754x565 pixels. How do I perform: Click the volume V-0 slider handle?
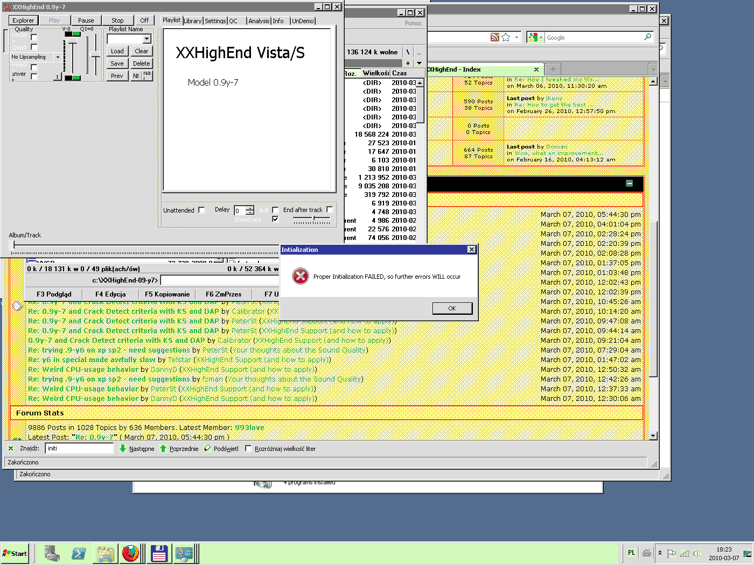click(x=72, y=40)
